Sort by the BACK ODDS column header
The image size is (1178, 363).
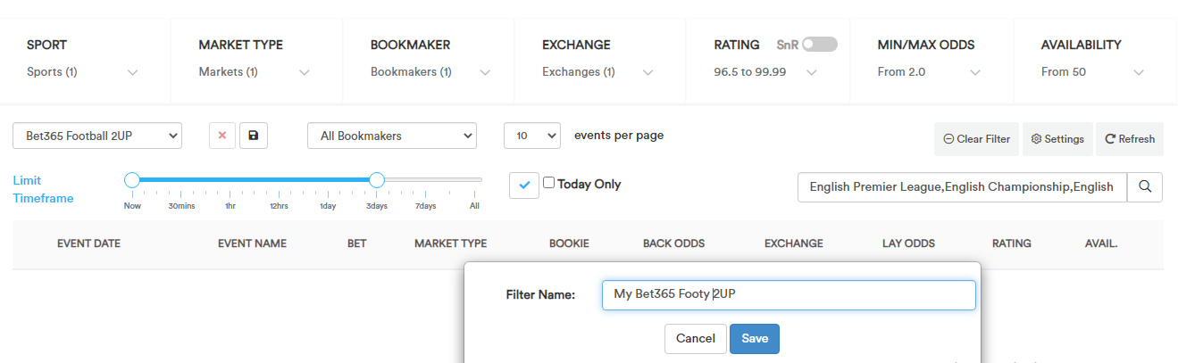tap(673, 243)
